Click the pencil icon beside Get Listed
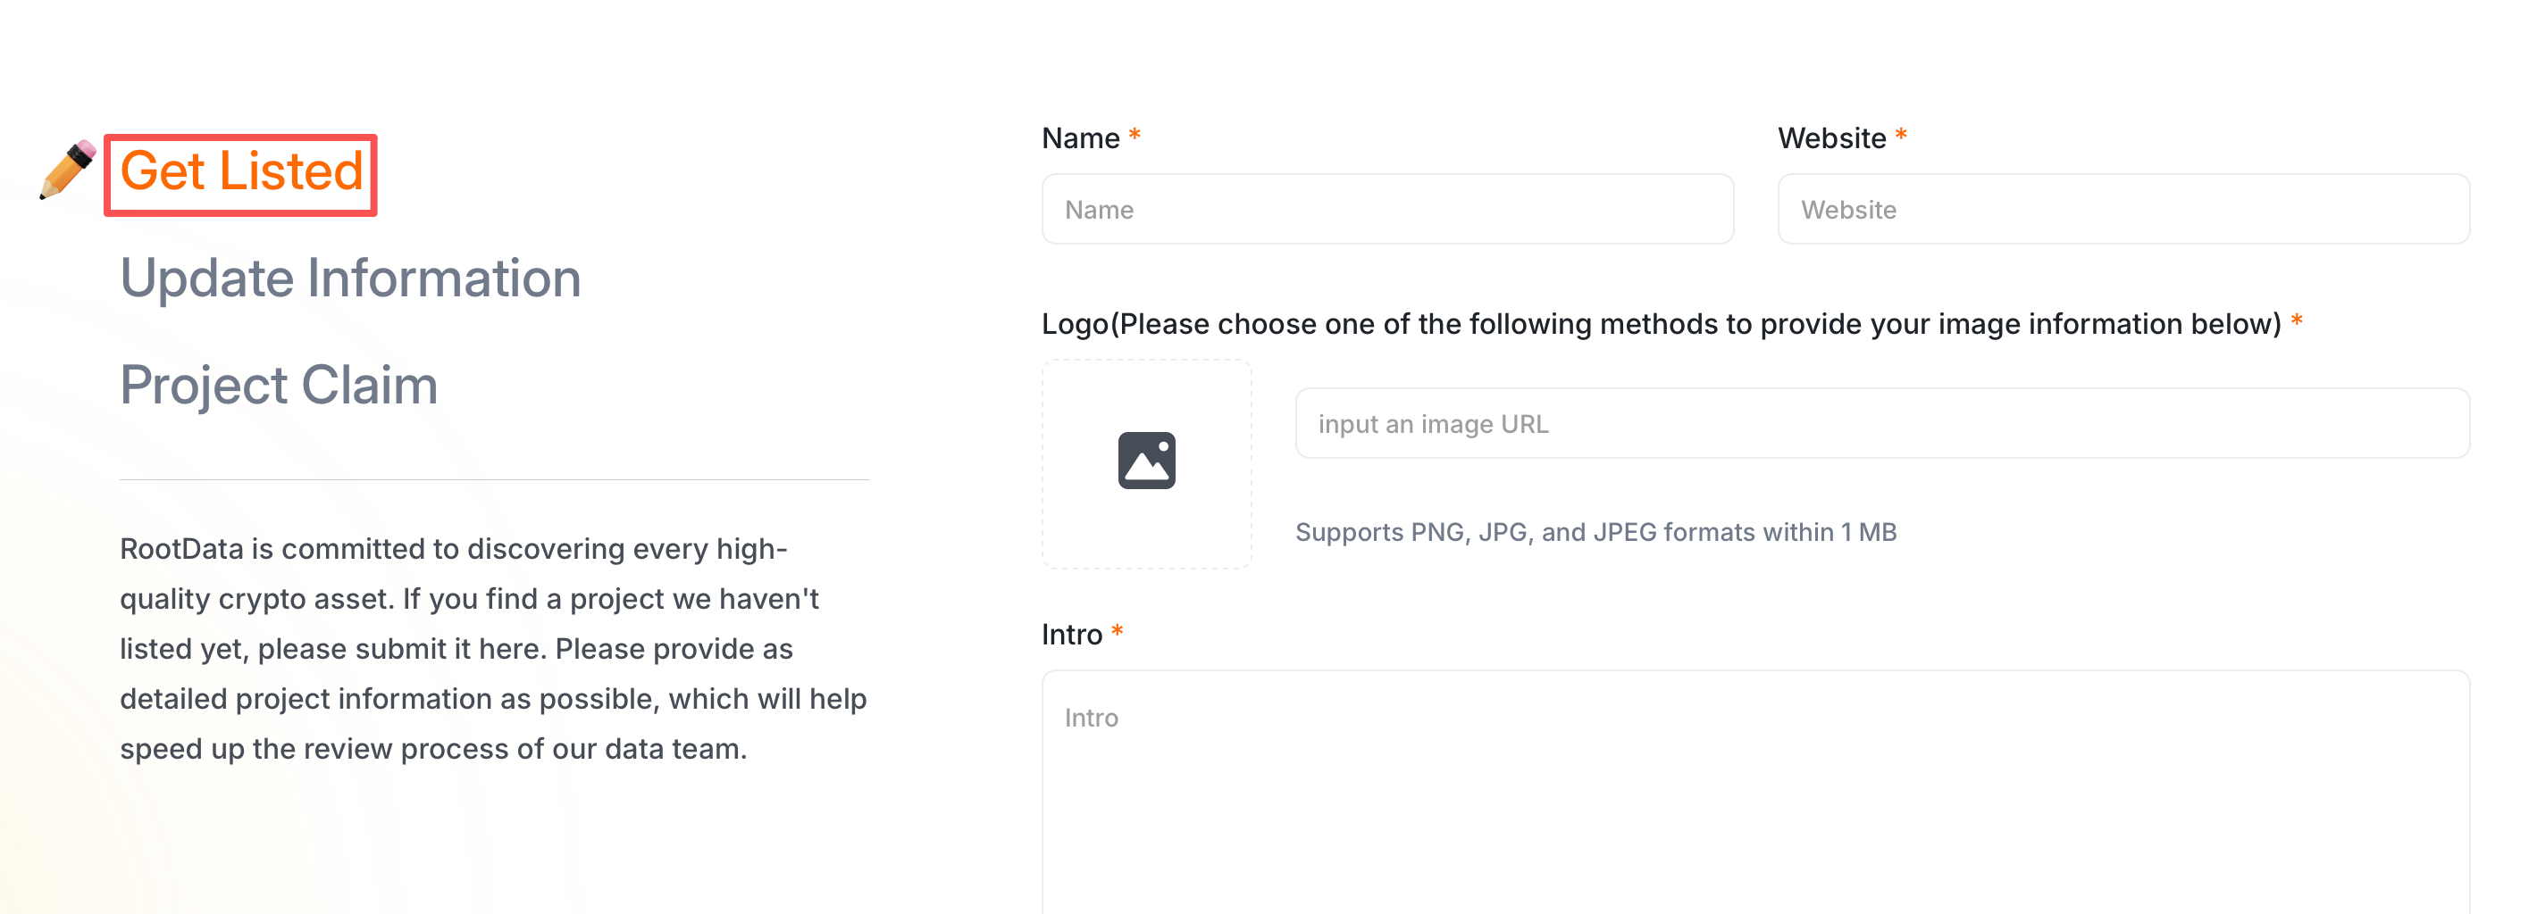2537x914 pixels. [68, 170]
